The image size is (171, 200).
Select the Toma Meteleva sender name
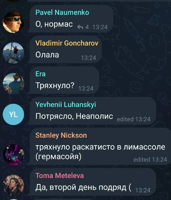pos(59,176)
